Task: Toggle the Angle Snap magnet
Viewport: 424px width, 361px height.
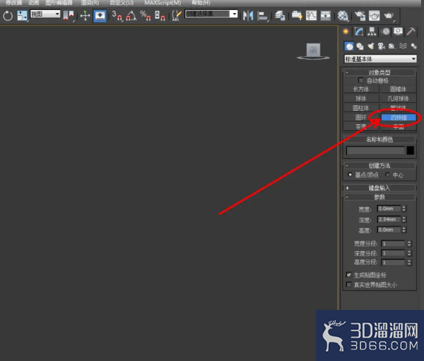Action: (x=132, y=16)
